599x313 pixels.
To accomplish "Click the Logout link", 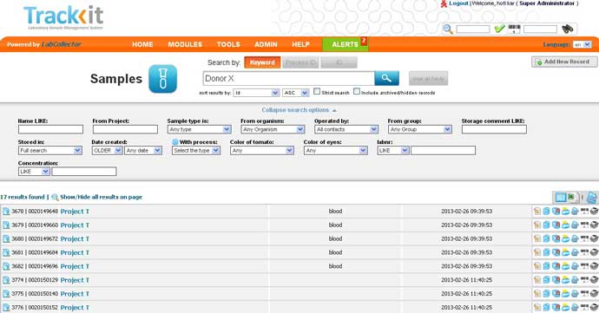I will 458,3.
